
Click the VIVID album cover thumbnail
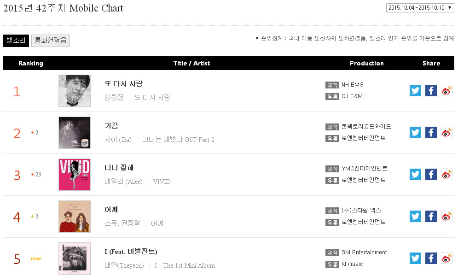(75, 175)
